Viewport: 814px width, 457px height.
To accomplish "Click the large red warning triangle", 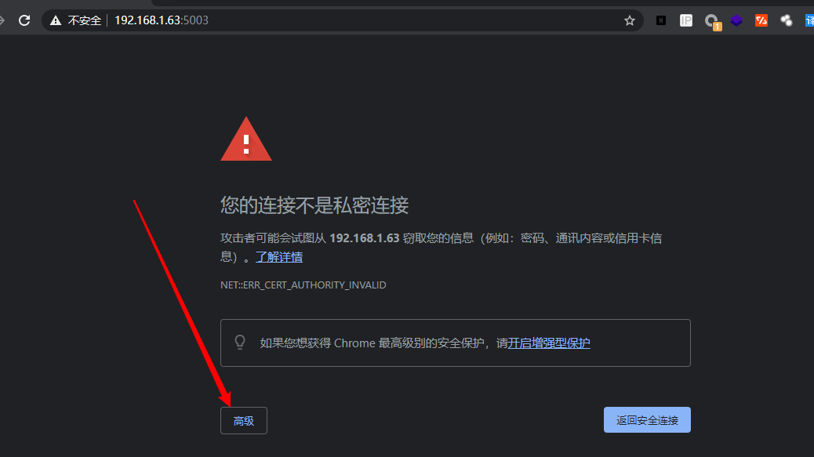I will click(x=246, y=139).
